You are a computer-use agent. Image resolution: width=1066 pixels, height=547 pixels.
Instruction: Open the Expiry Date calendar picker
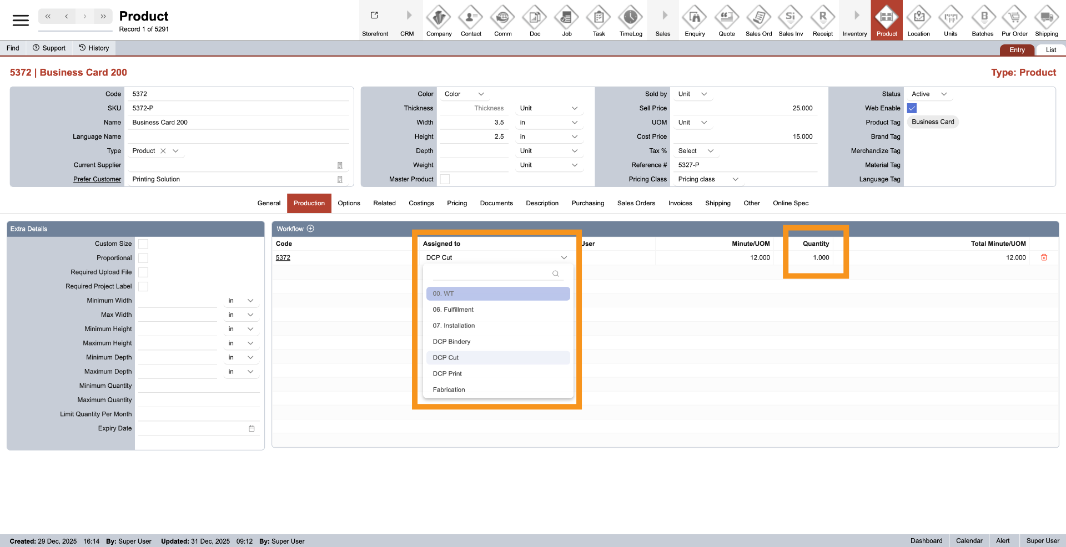[252, 428]
